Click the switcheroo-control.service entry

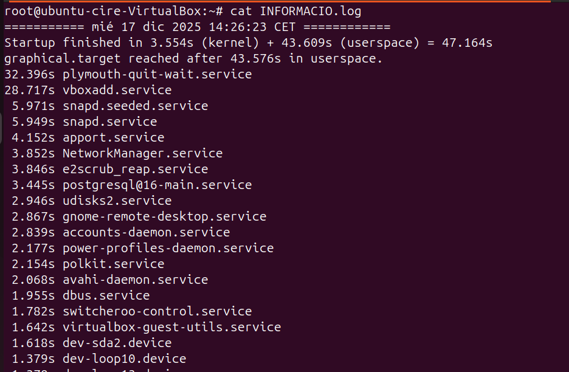[157, 311]
